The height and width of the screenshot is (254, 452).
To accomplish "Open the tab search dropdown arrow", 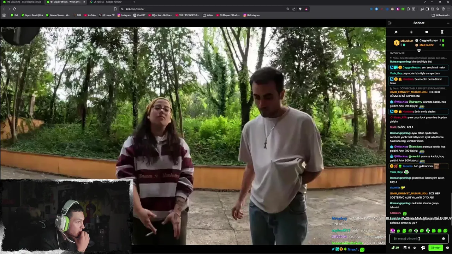I will 424,2.
